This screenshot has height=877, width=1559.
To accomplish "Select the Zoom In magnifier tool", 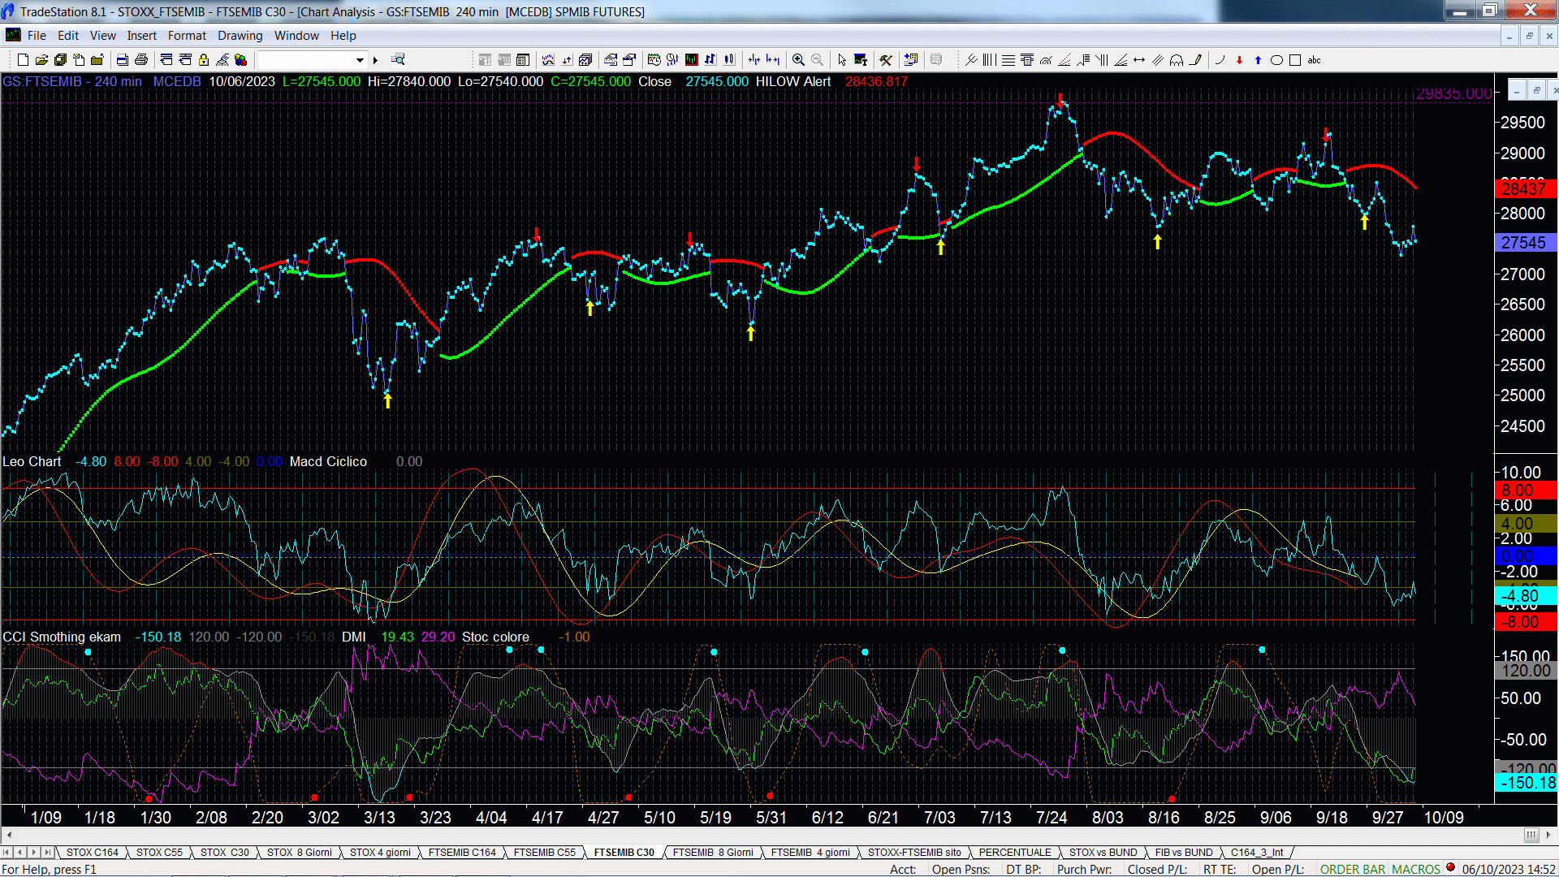I will point(798,60).
